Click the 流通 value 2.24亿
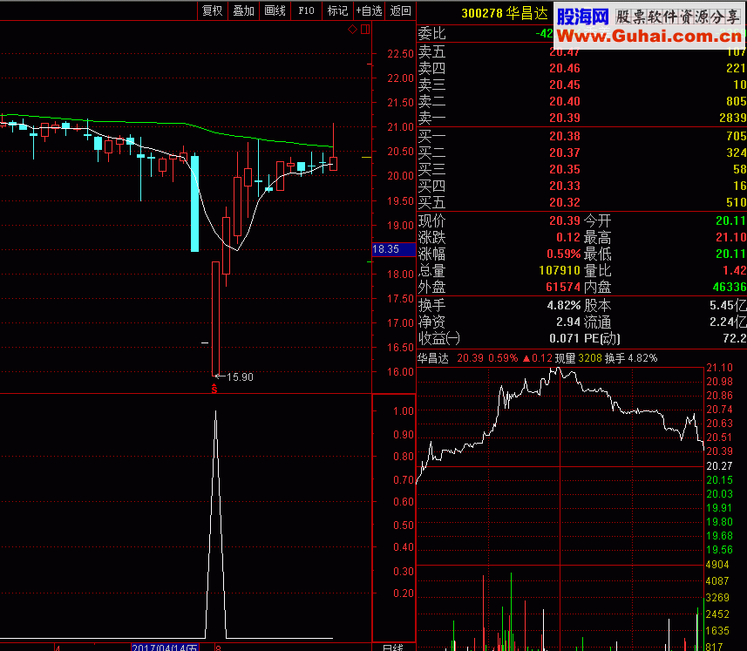This screenshot has width=747, height=651. click(728, 322)
